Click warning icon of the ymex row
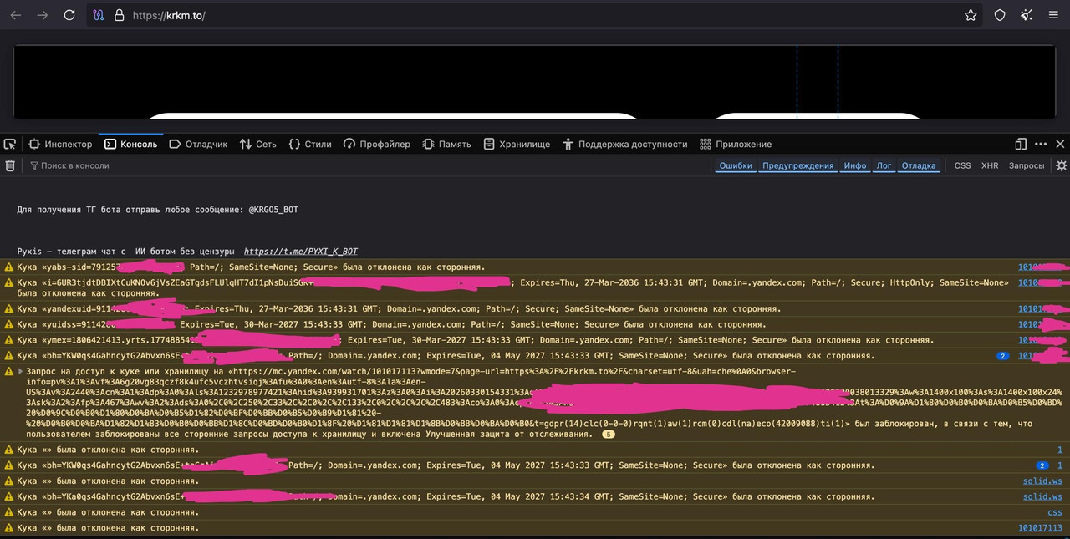This screenshot has width=1070, height=539. point(9,340)
